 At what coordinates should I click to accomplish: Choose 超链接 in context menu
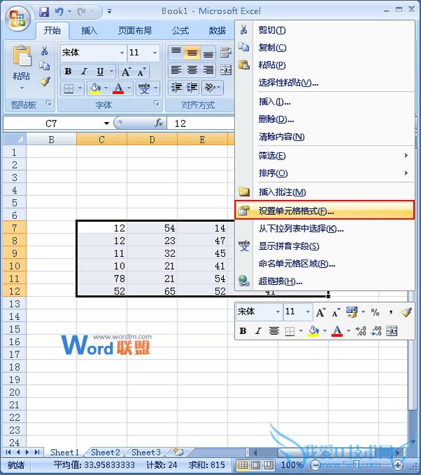coord(324,281)
